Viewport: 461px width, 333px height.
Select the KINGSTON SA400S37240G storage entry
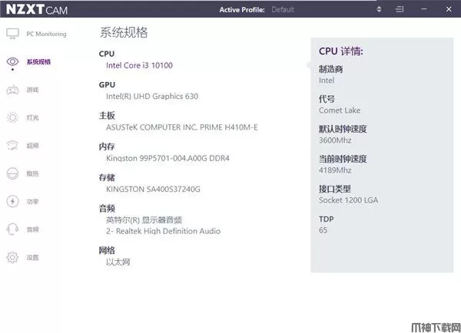[153, 189]
